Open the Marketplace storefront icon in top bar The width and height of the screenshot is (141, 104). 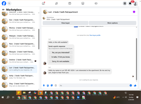83,3
